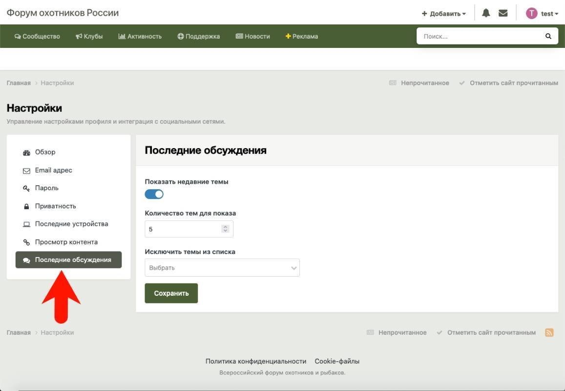Screen dimensions: 565x391
Task: Click the Сохранить button
Action: pyautogui.click(x=171, y=293)
